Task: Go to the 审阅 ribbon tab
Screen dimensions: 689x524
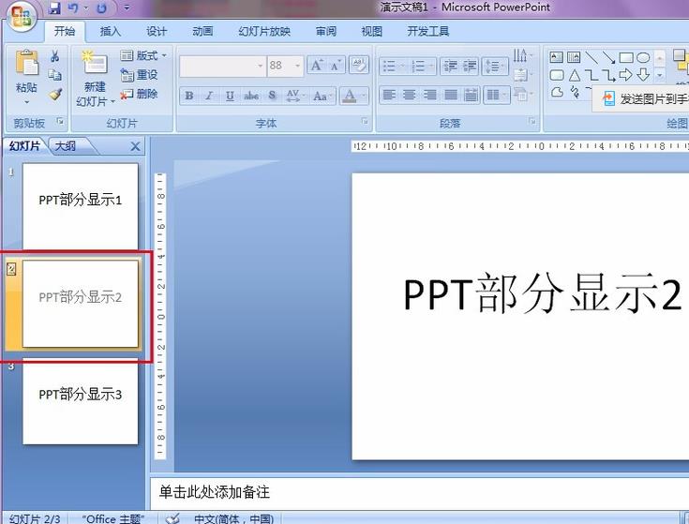Action: click(325, 31)
